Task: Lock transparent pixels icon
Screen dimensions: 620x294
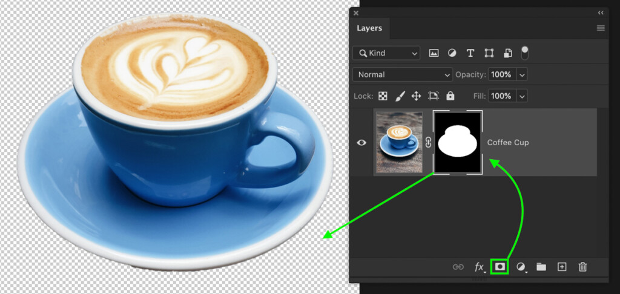Action: click(383, 96)
